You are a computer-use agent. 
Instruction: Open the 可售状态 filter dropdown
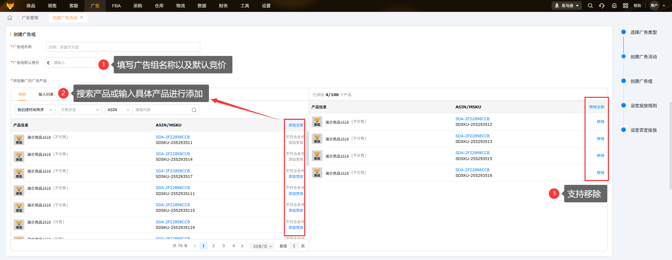coord(80,110)
